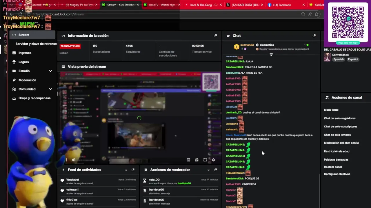Switch to the Kool & The Gang tab
This screenshot has width=371, height=208.
click(x=204, y=5)
